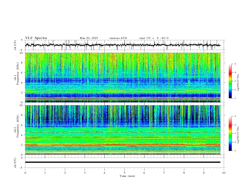
Task: Click inside the ch.2 spectrogram panel
Action: tap(122, 130)
